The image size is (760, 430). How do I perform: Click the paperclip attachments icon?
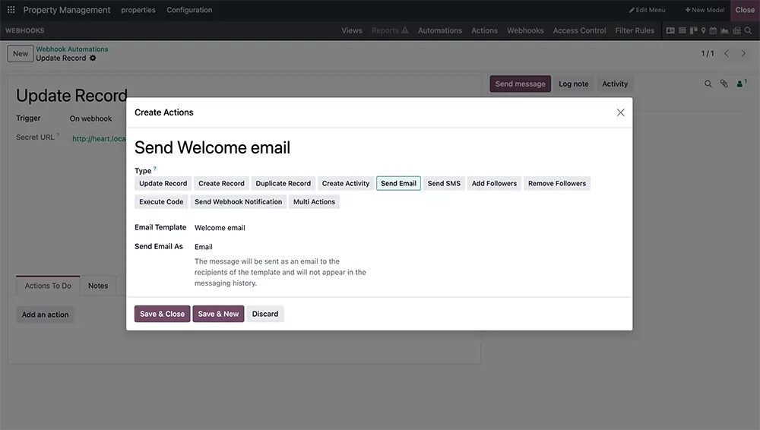point(724,84)
